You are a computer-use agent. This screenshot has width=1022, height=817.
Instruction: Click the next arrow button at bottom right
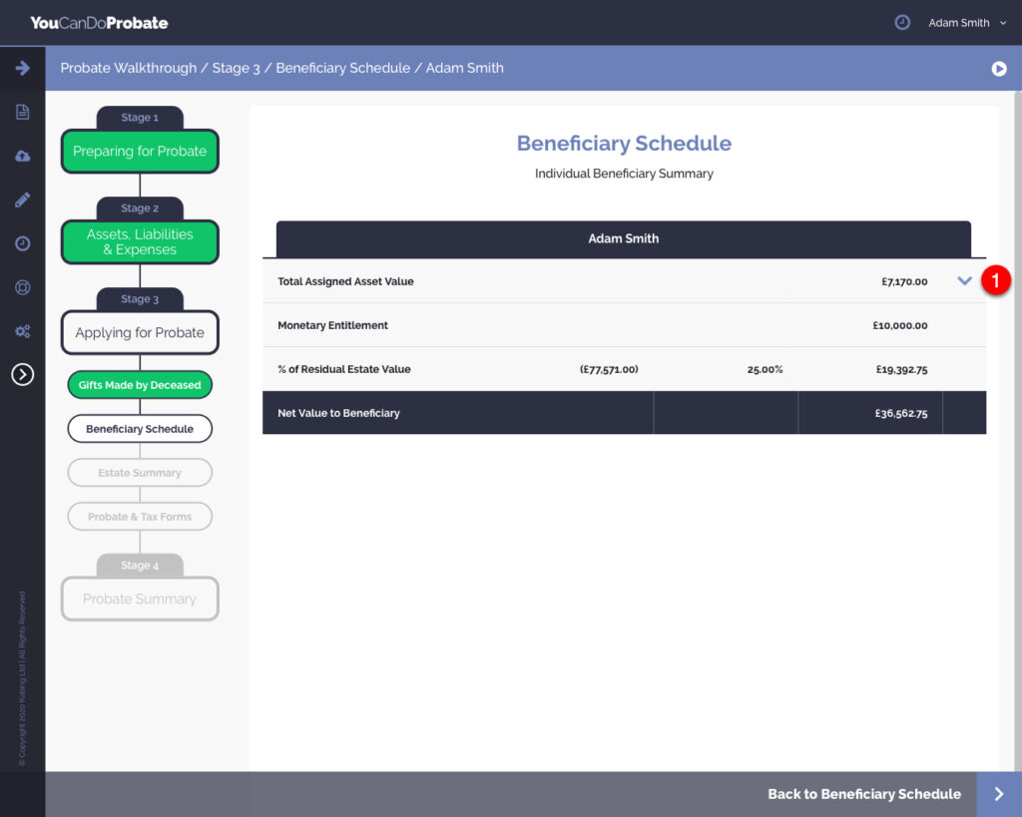point(999,794)
